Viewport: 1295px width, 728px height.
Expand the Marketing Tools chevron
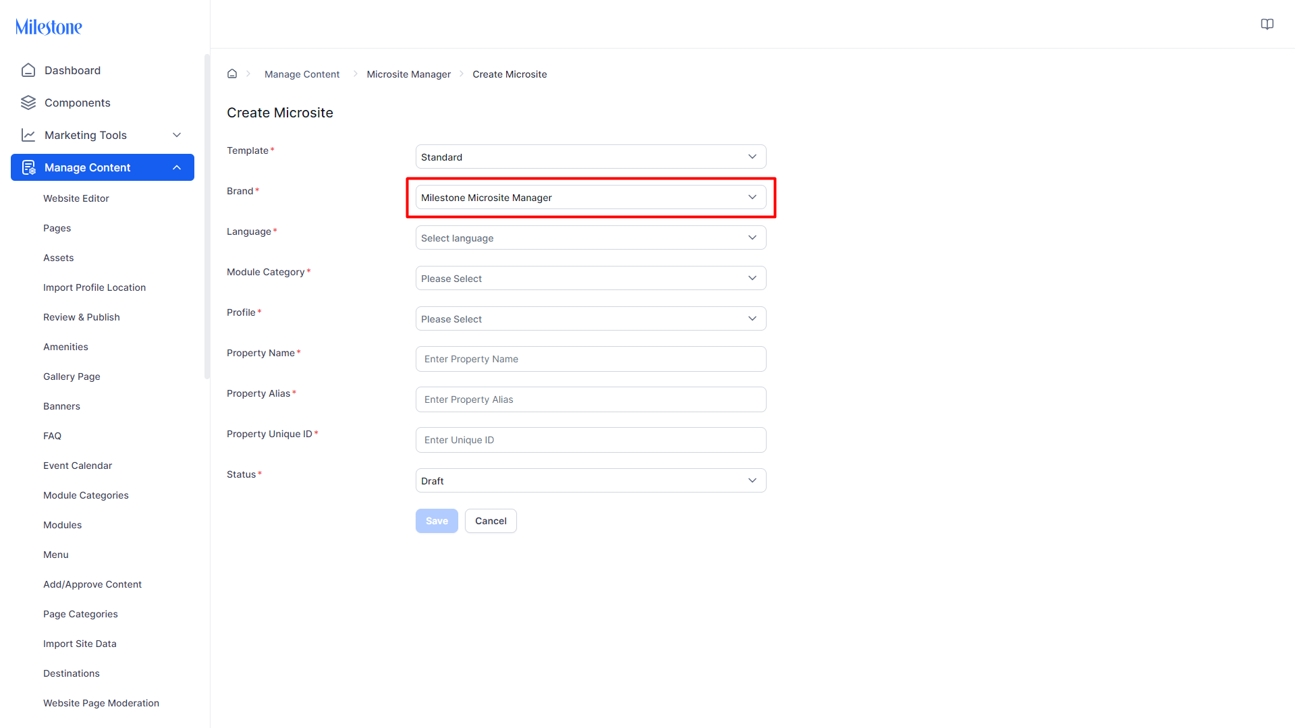(x=177, y=135)
